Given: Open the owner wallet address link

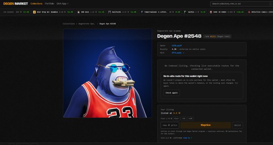Looking at the screenshot, I should [177, 46].
